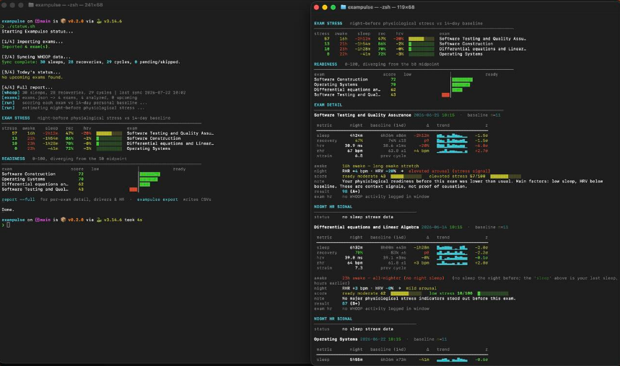Click 'No upcoming exams found.' message
This screenshot has width=620, height=366.
(32, 77)
